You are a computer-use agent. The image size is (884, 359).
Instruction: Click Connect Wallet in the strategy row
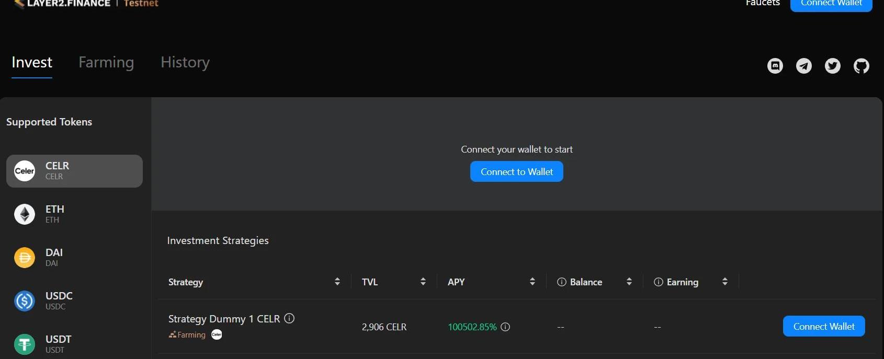click(x=823, y=327)
